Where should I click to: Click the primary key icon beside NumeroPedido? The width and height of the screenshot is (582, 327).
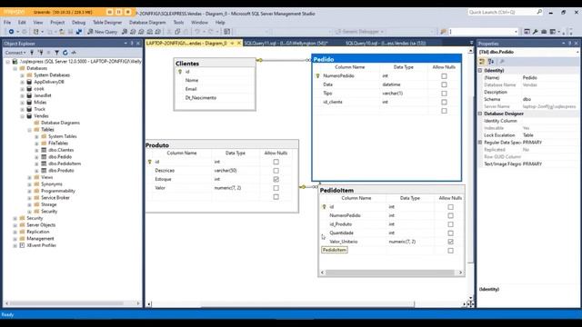click(x=317, y=76)
